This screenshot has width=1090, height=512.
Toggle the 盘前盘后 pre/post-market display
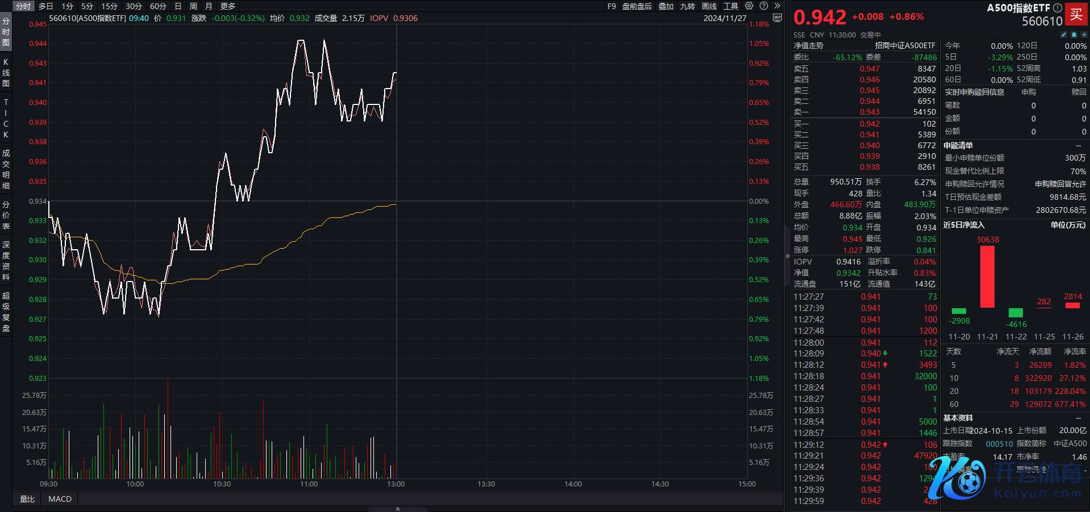(x=636, y=6)
